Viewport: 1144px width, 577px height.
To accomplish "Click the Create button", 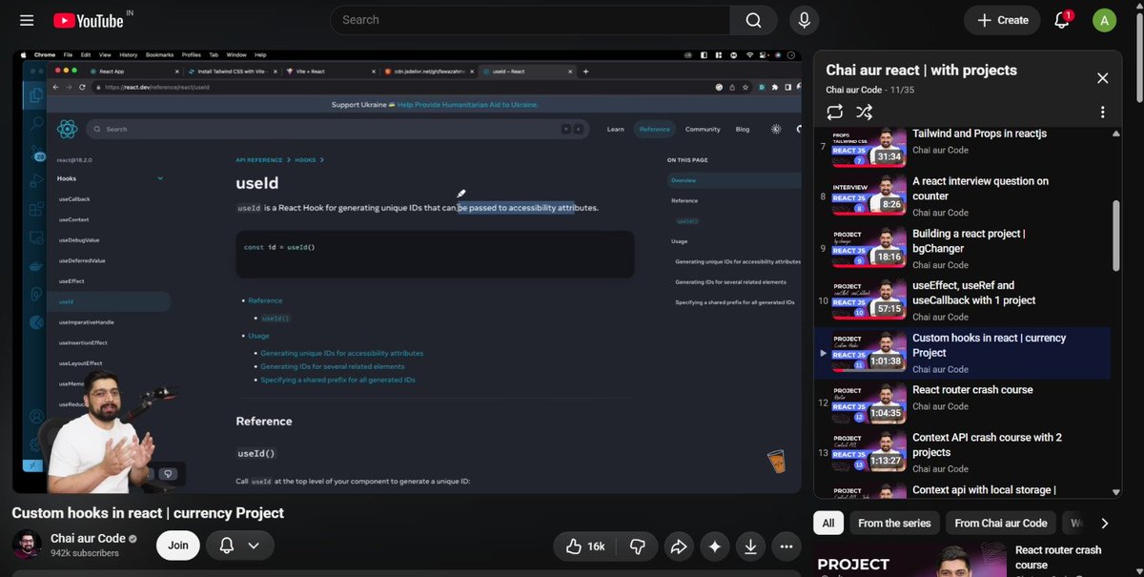I will [x=1002, y=20].
